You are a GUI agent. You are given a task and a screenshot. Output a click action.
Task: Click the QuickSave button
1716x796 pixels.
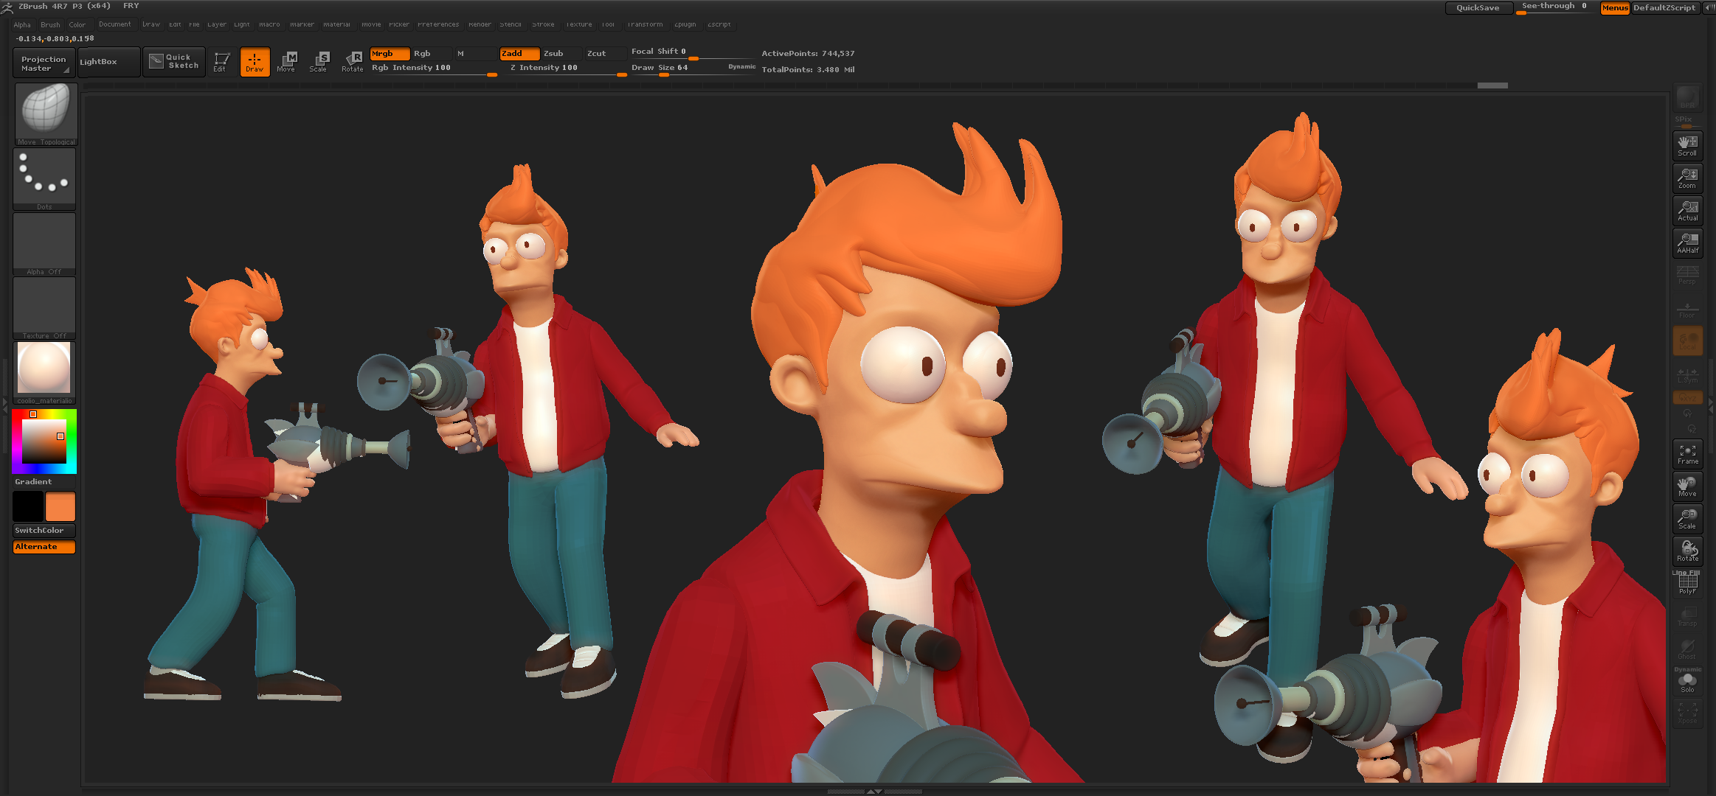click(1479, 7)
